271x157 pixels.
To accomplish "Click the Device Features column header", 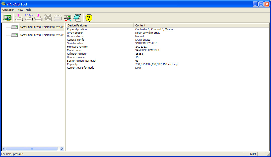I will [100, 25].
